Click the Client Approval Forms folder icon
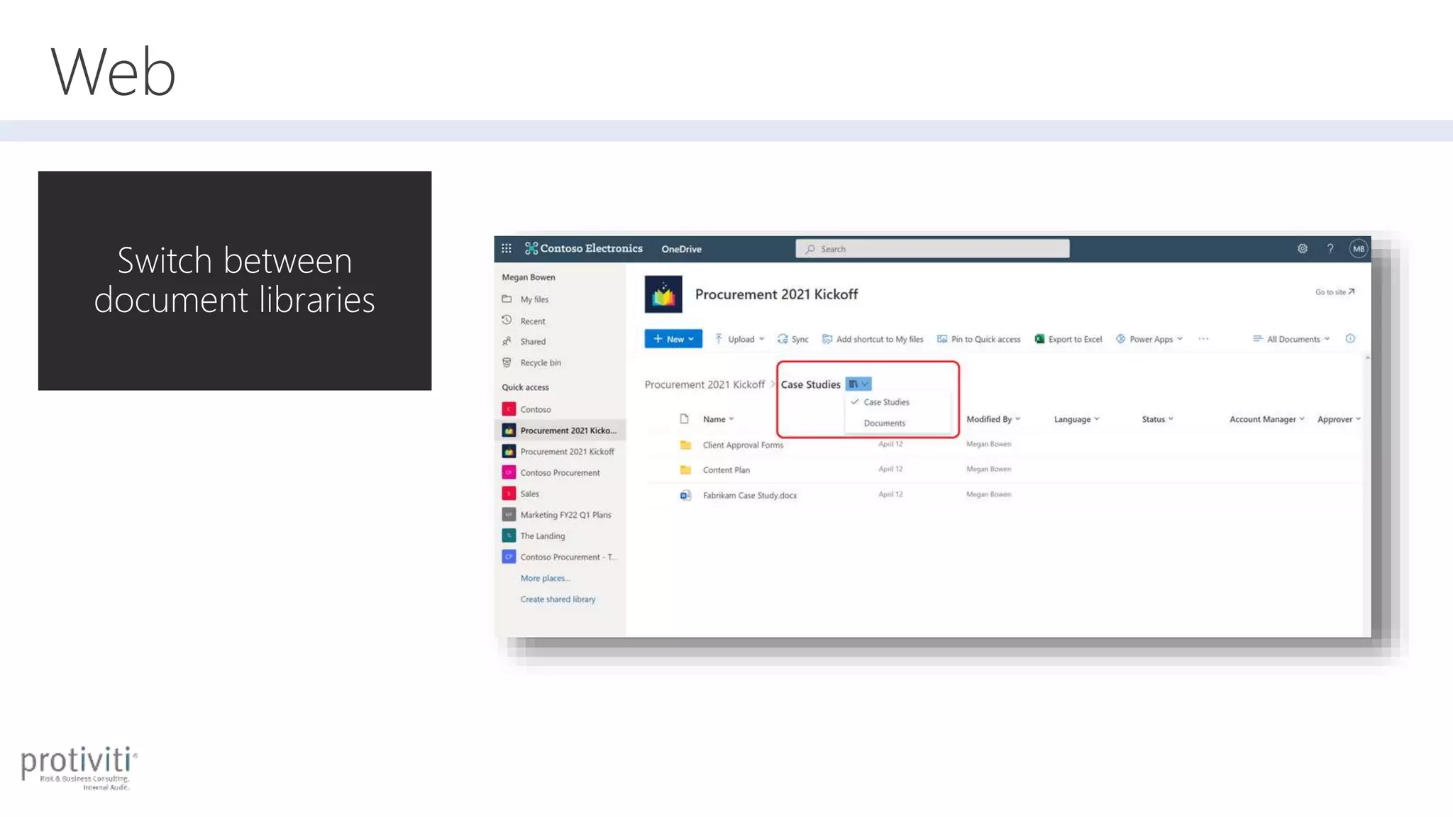 [x=685, y=445]
